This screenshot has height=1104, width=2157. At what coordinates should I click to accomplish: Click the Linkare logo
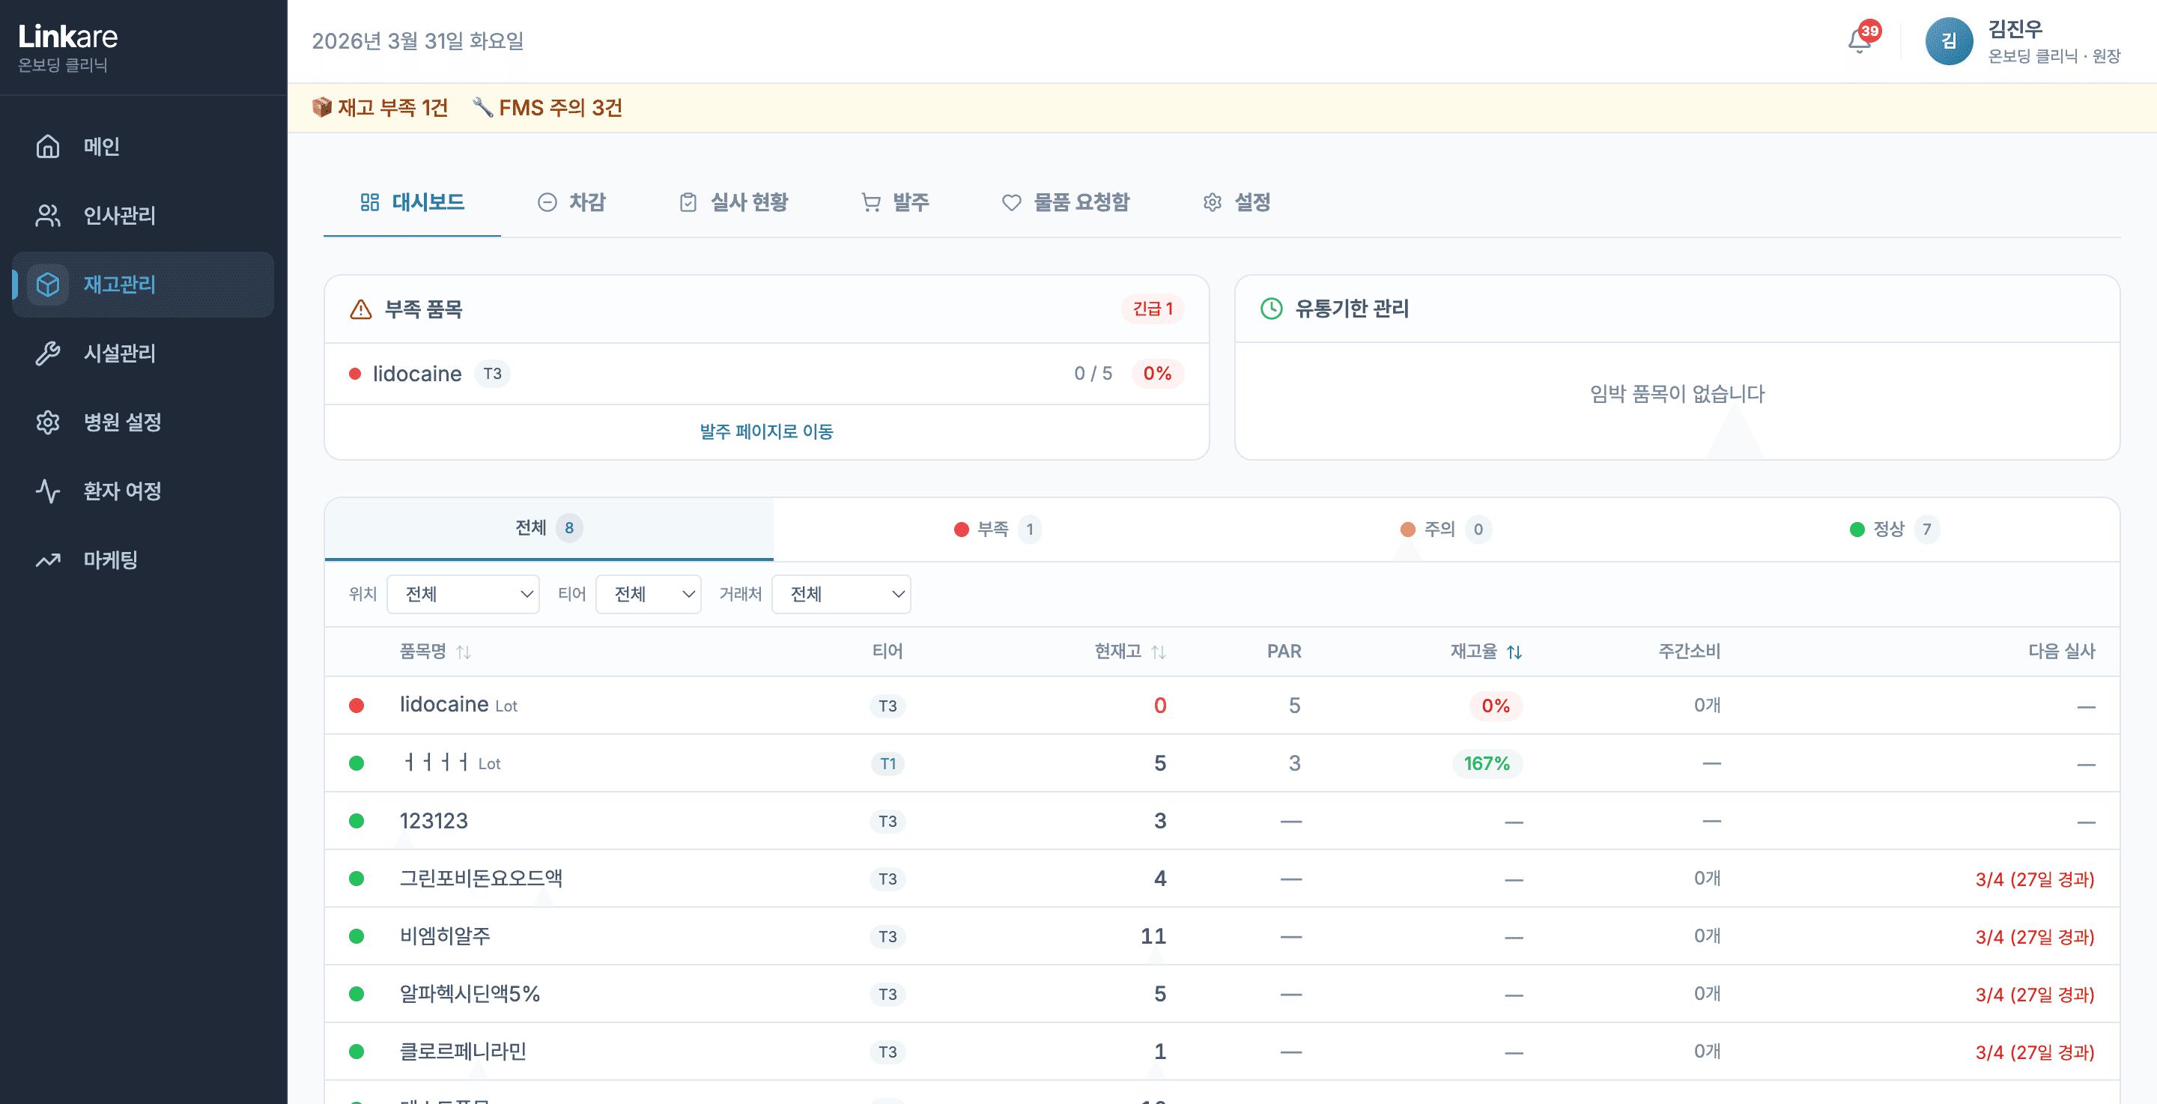click(x=68, y=36)
